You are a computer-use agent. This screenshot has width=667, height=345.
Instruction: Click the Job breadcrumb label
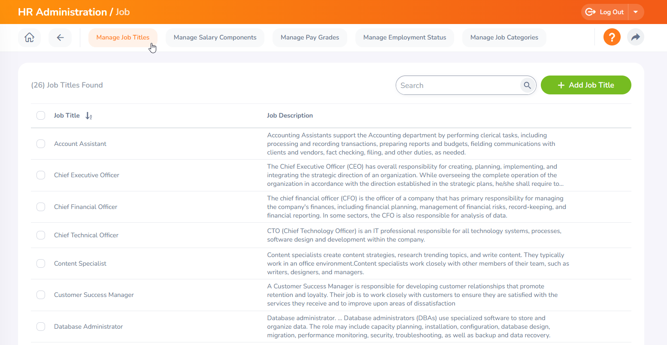[123, 12]
